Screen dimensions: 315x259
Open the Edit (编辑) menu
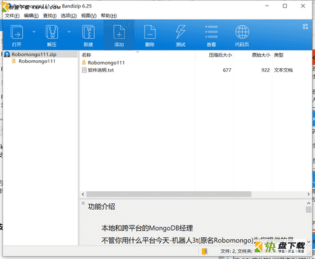pos(31,16)
